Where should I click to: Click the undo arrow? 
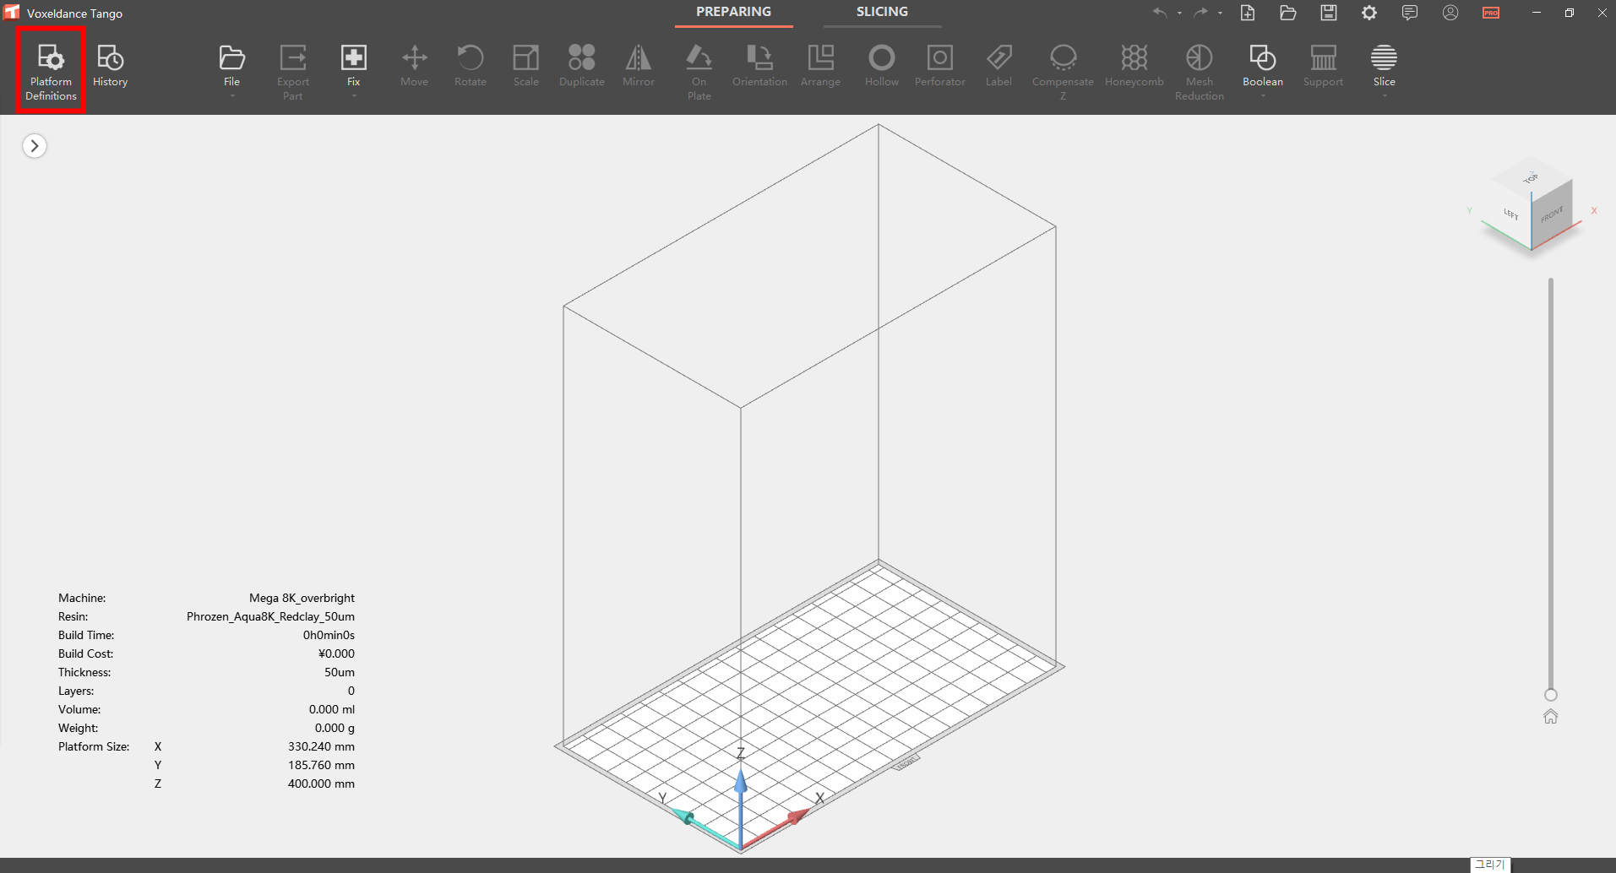tap(1161, 13)
